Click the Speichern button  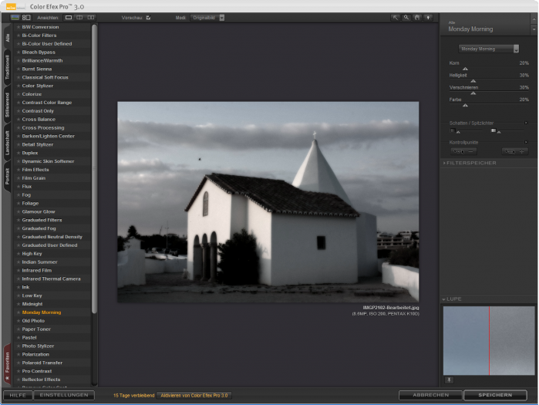pos(494,395)
